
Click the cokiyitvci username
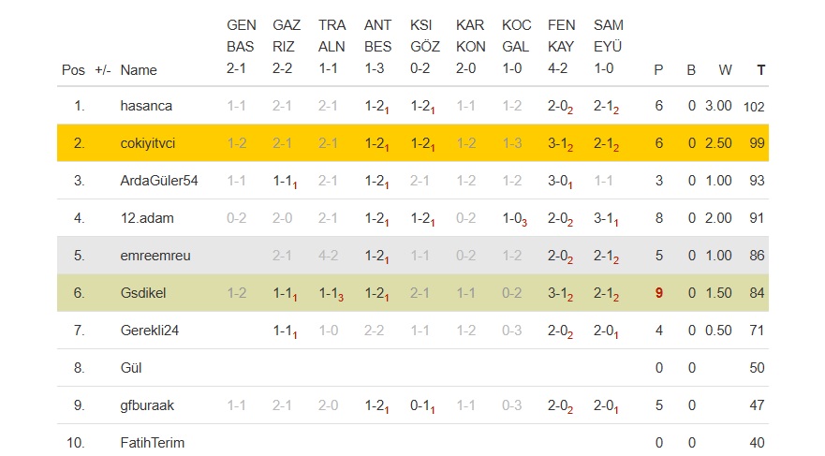click(148, 143)
